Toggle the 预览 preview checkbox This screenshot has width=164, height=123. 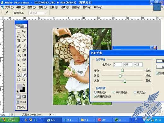[157, 73]
